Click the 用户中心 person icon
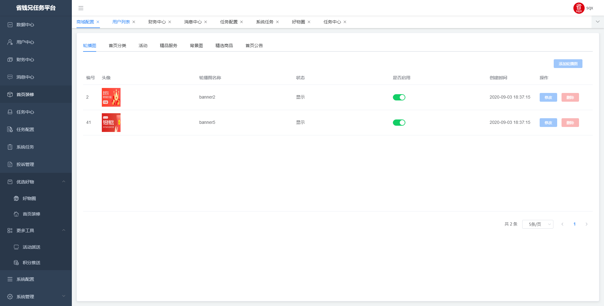Image resolution: width=604 pixels, height=306 pixels. pyautogui.click(x=10, y=42)
